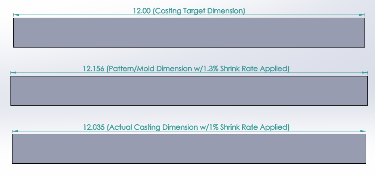
Task: Pick the right vertical edge of the Casting Target bar
Action: (x=365, y=33)
